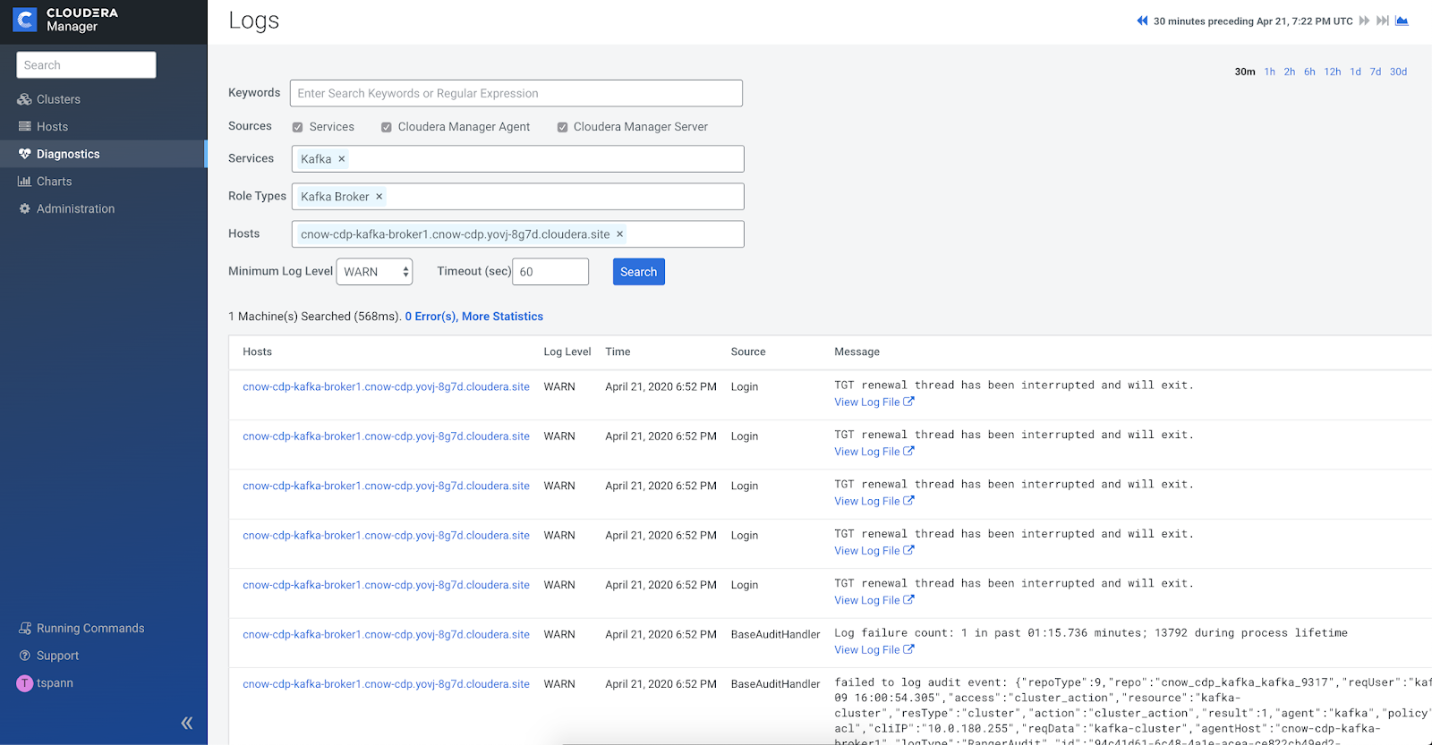Click the Message column header
1432x745 pixels.
click(x=857, y=352)
